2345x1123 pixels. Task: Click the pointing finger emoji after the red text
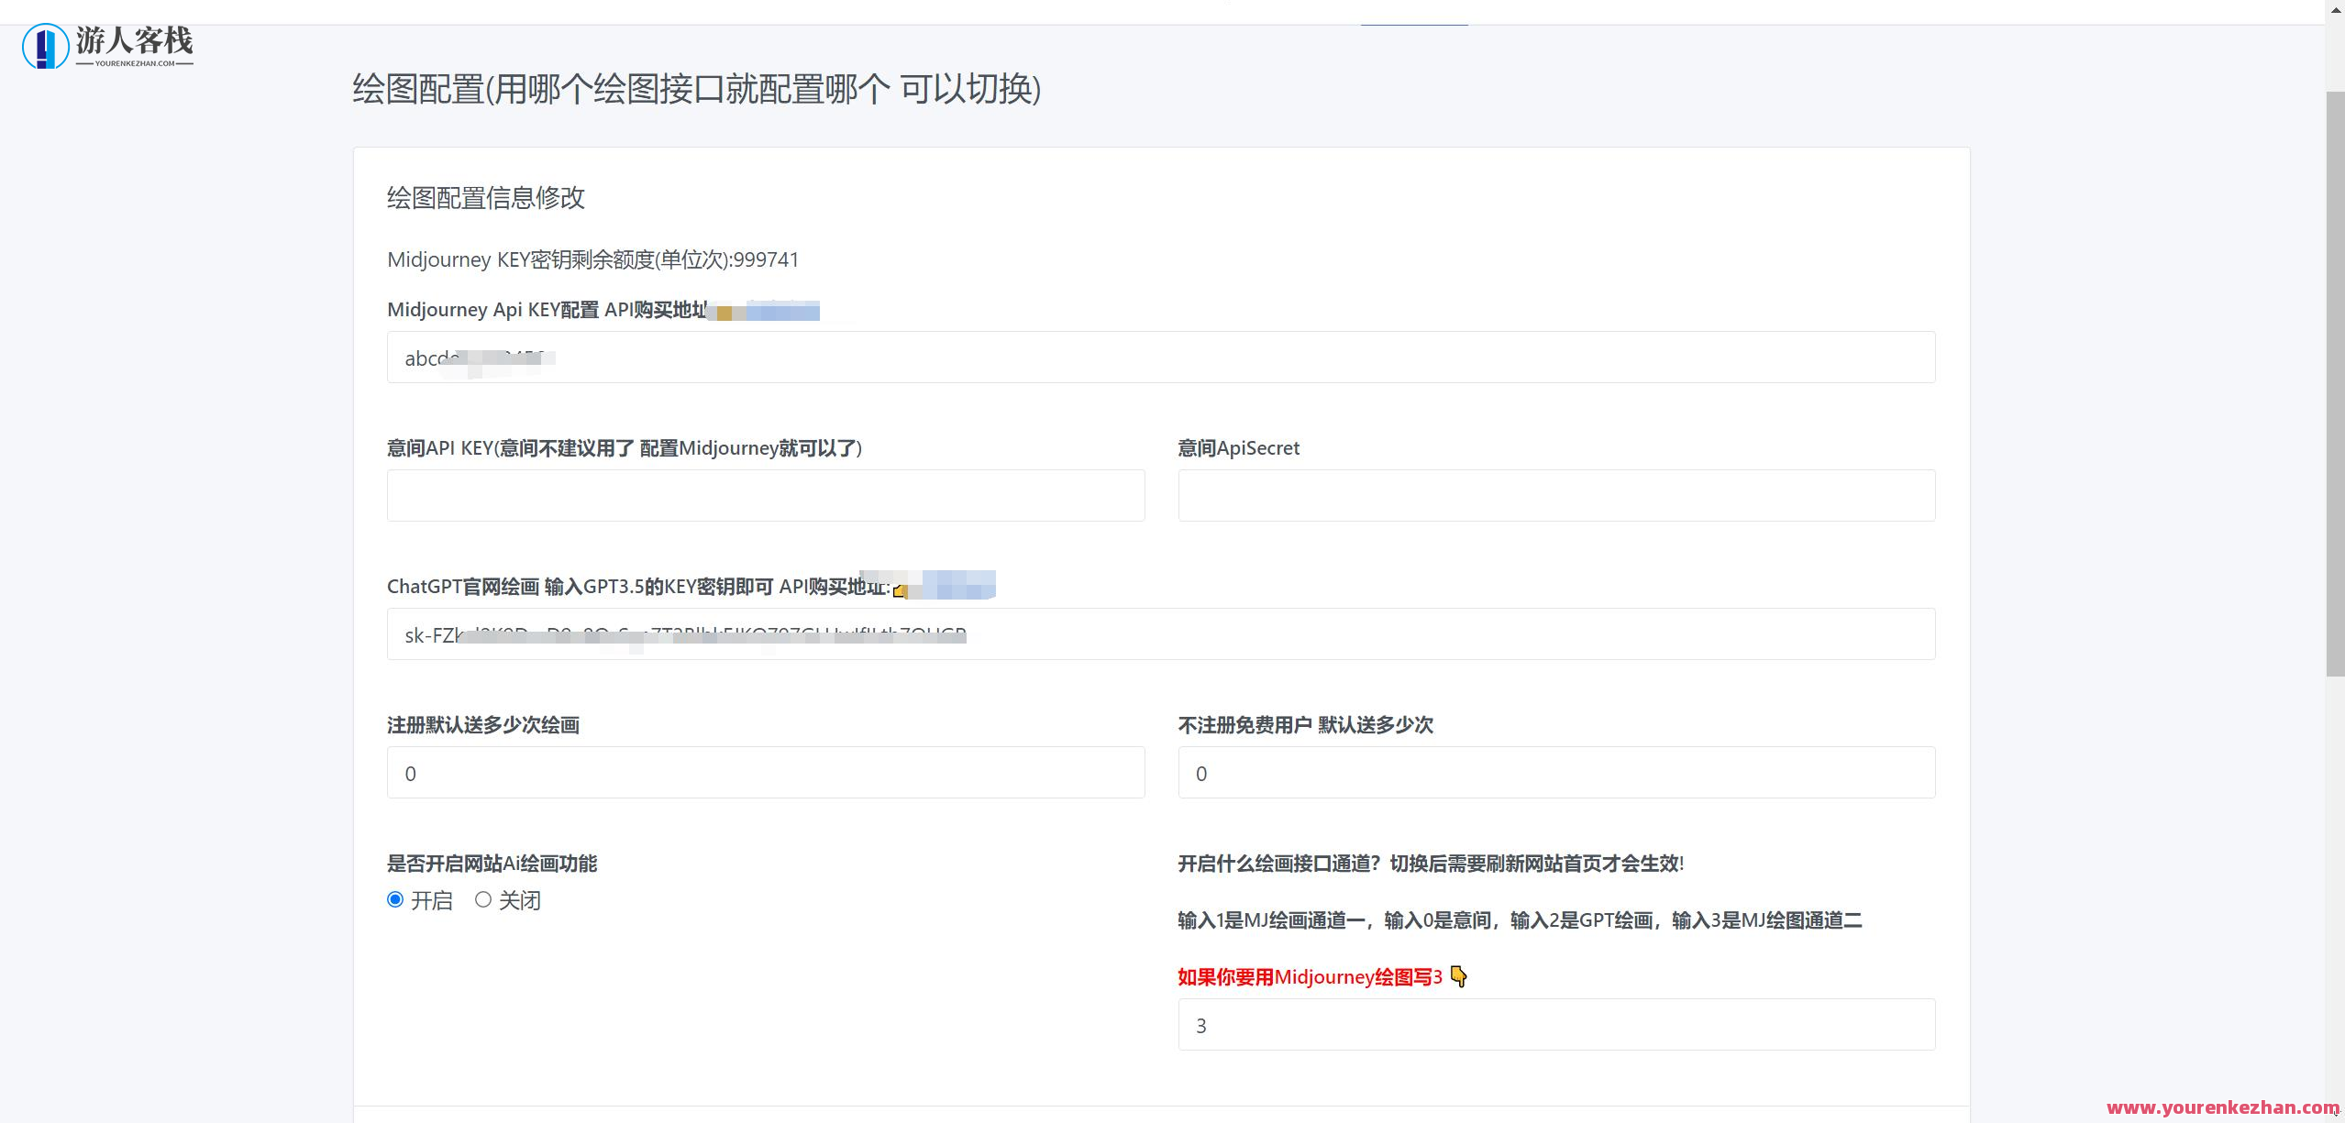click(1458, 977)
